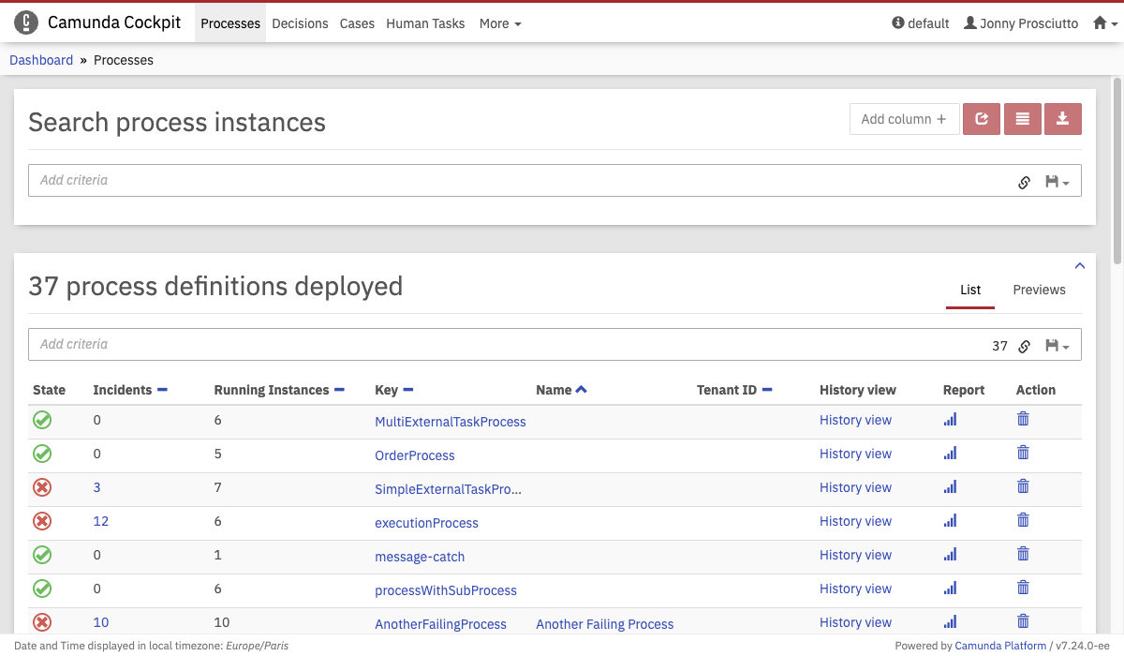Open the More dropdown menu
Viewport: 1124px width, 656px height.
tap(499, 23)
